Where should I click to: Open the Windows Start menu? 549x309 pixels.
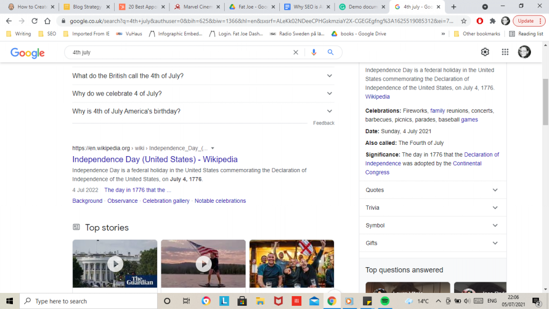click(10, 301)
